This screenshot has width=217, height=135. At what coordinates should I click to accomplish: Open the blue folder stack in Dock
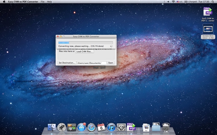156,127
